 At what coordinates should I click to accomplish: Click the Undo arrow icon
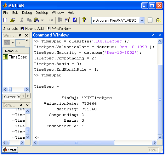43,20
